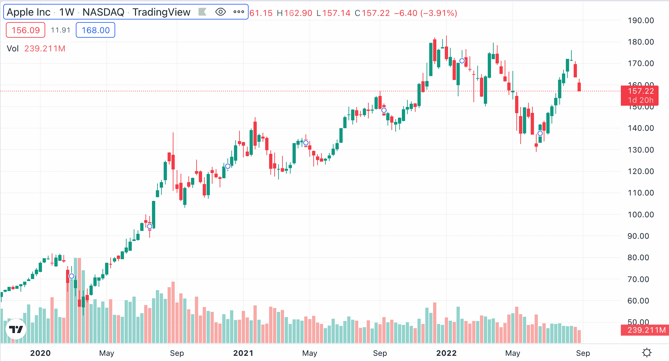Click the event marker near December 2020

pos(228,166)
